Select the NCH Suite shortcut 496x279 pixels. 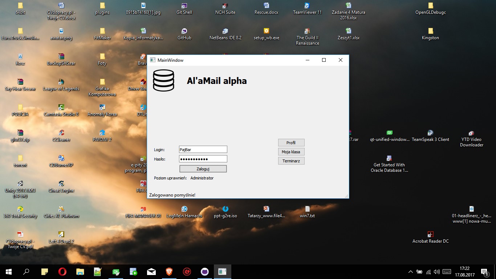pos(225,9)
